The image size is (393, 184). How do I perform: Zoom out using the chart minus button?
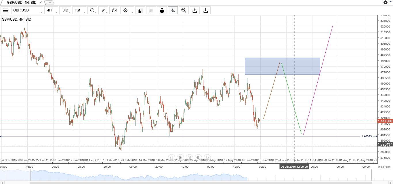180,158
